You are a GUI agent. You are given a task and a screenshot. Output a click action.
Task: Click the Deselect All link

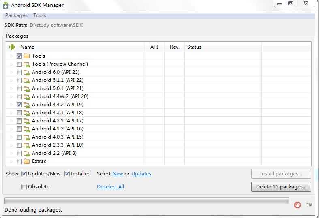(x=111, y=187)
